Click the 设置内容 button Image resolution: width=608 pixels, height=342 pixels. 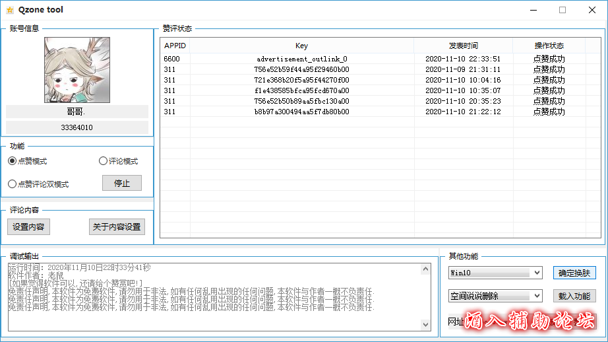click(x=28, y=226)
